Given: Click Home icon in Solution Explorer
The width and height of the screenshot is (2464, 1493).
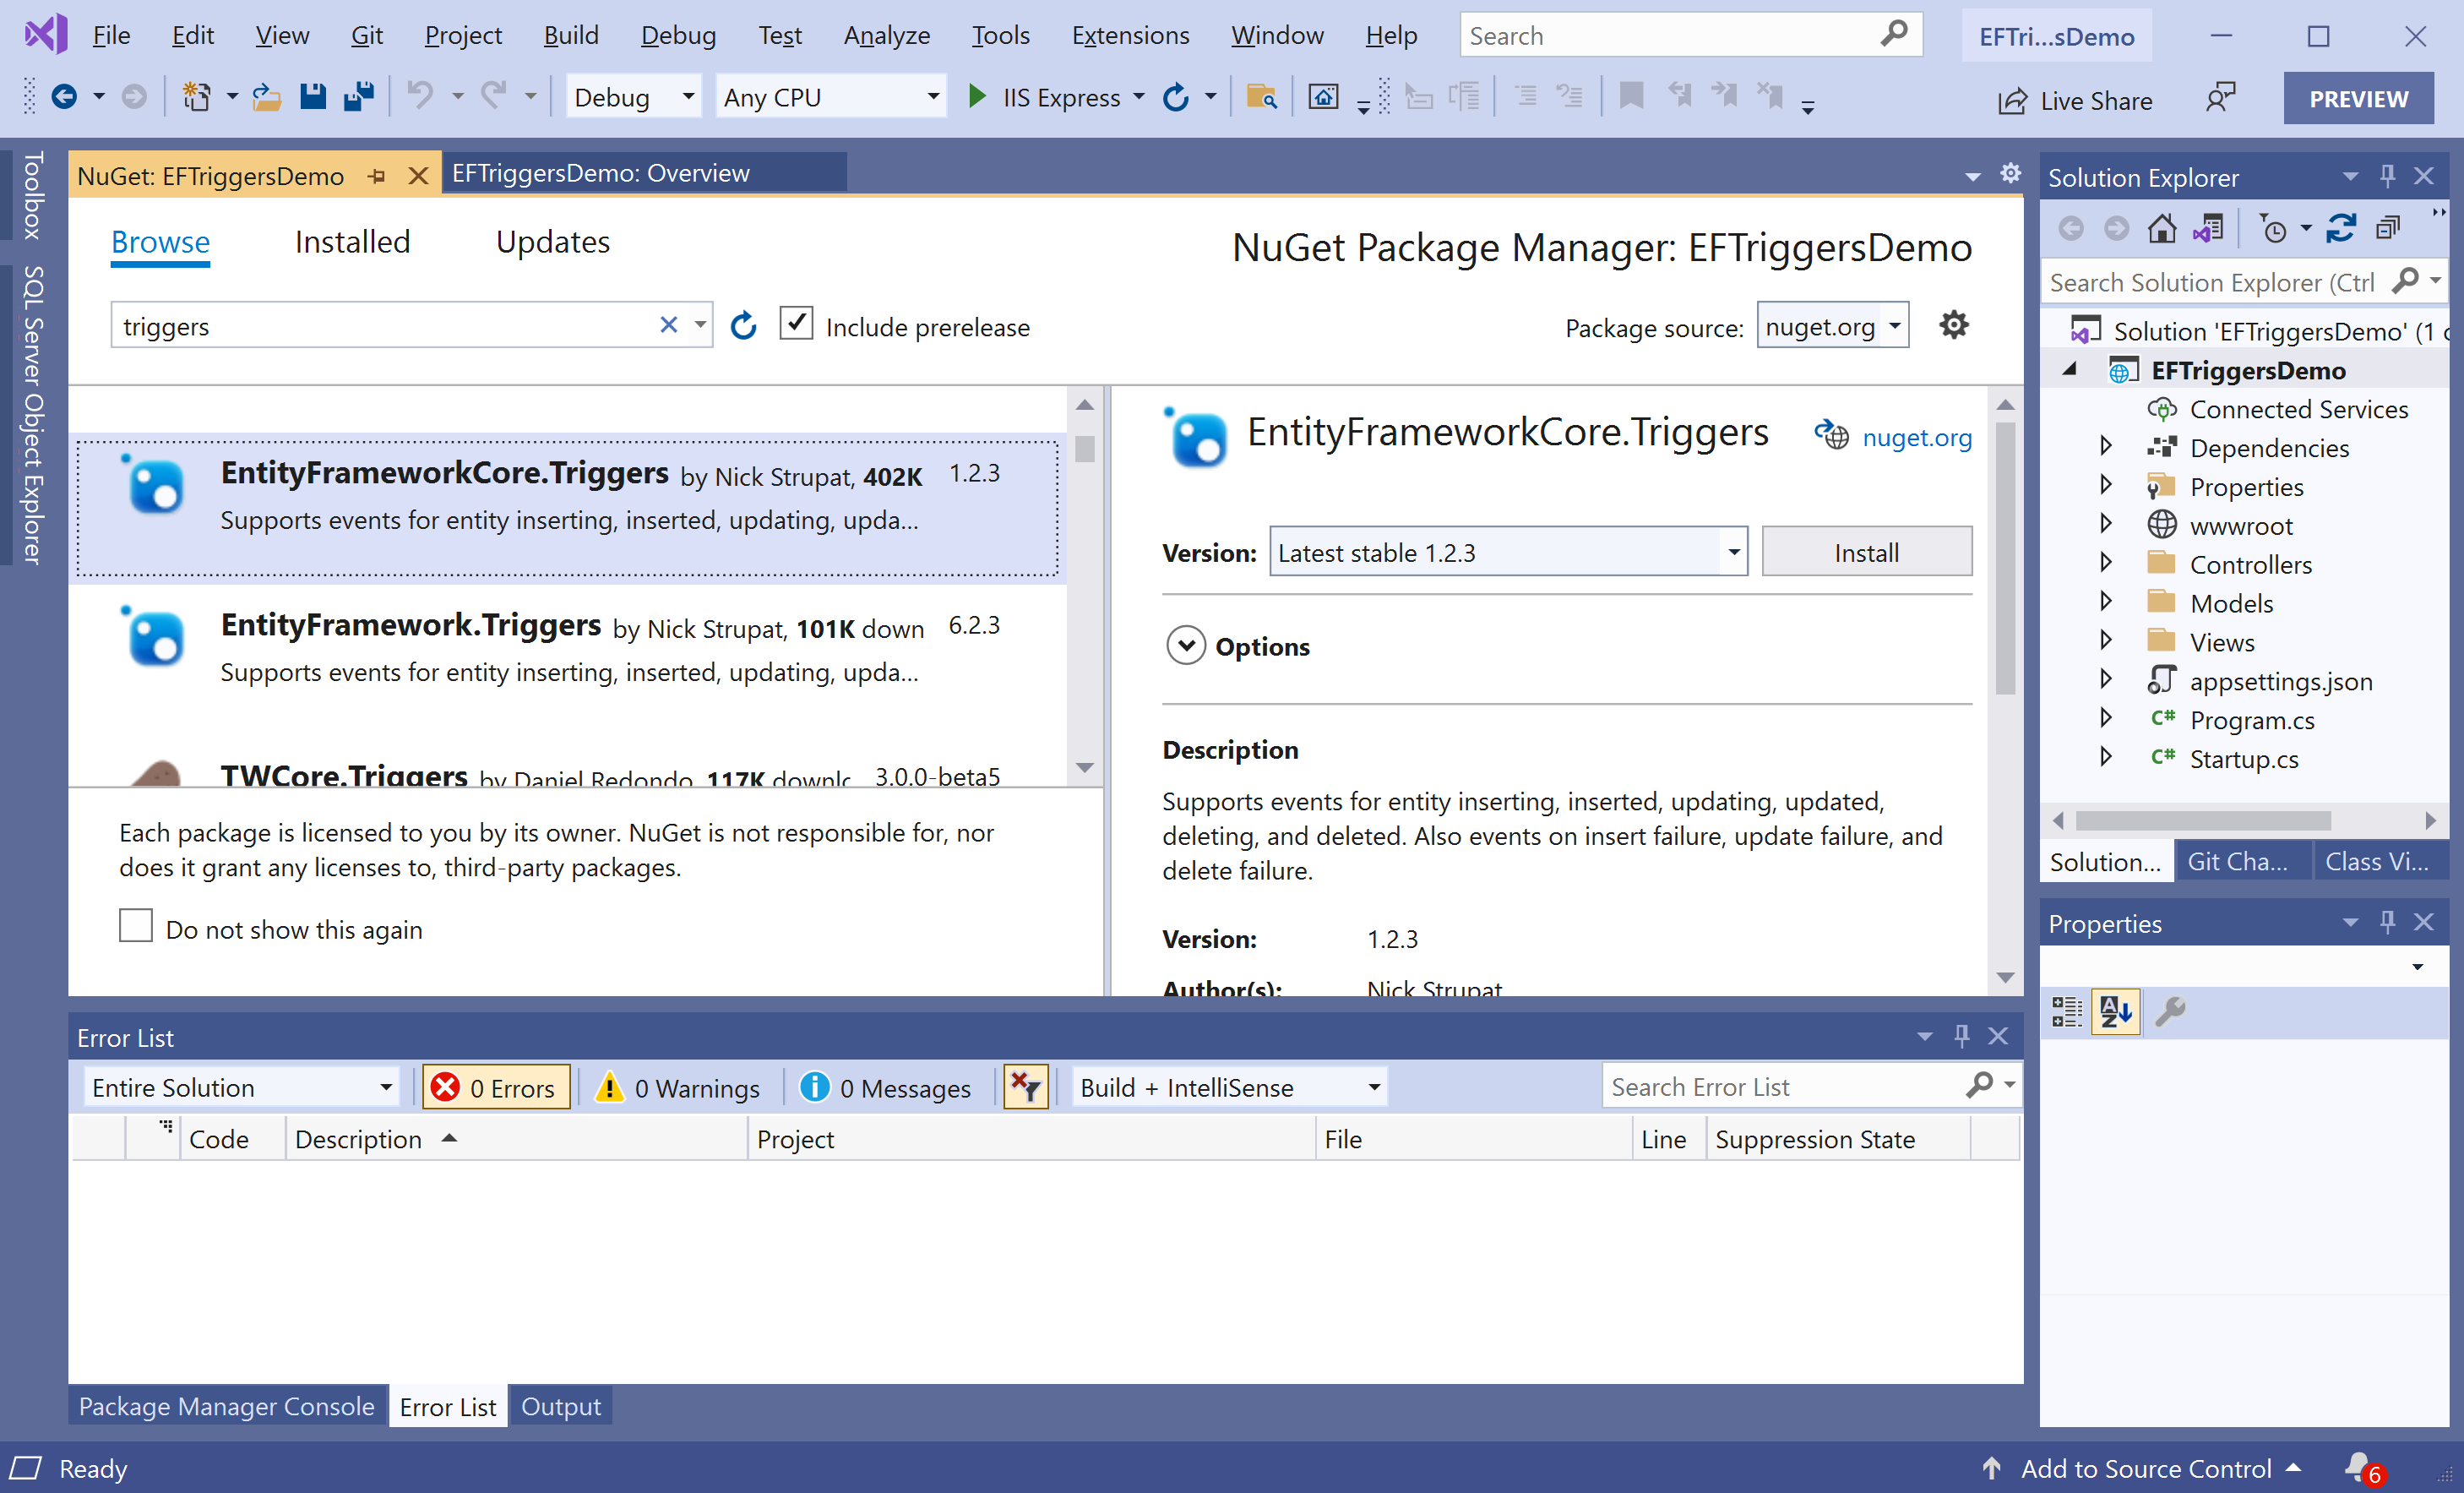Looking at the screenshot, I should point(2161,229).
